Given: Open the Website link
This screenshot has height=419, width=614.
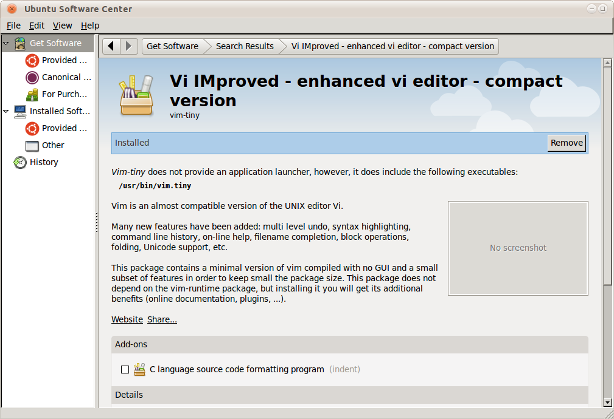Looking at the screenshot, I should click(x=127, y=319).
